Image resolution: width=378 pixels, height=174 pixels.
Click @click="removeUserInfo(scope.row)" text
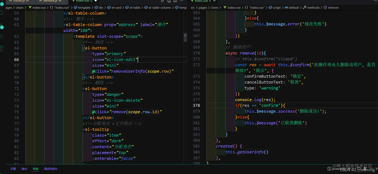133,71
